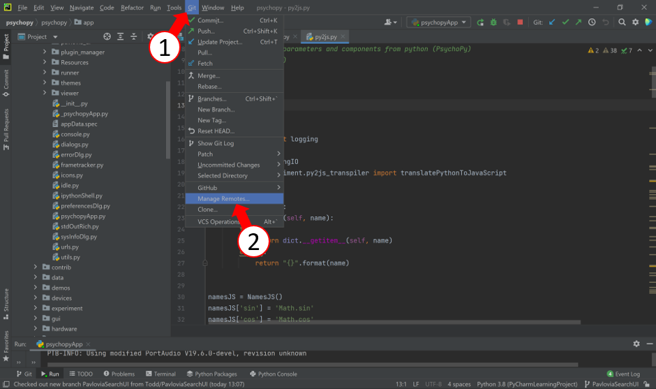Click psychopy root breadcrumb
The width and height of the screenshot is (656, 389).
click(20, 22)
